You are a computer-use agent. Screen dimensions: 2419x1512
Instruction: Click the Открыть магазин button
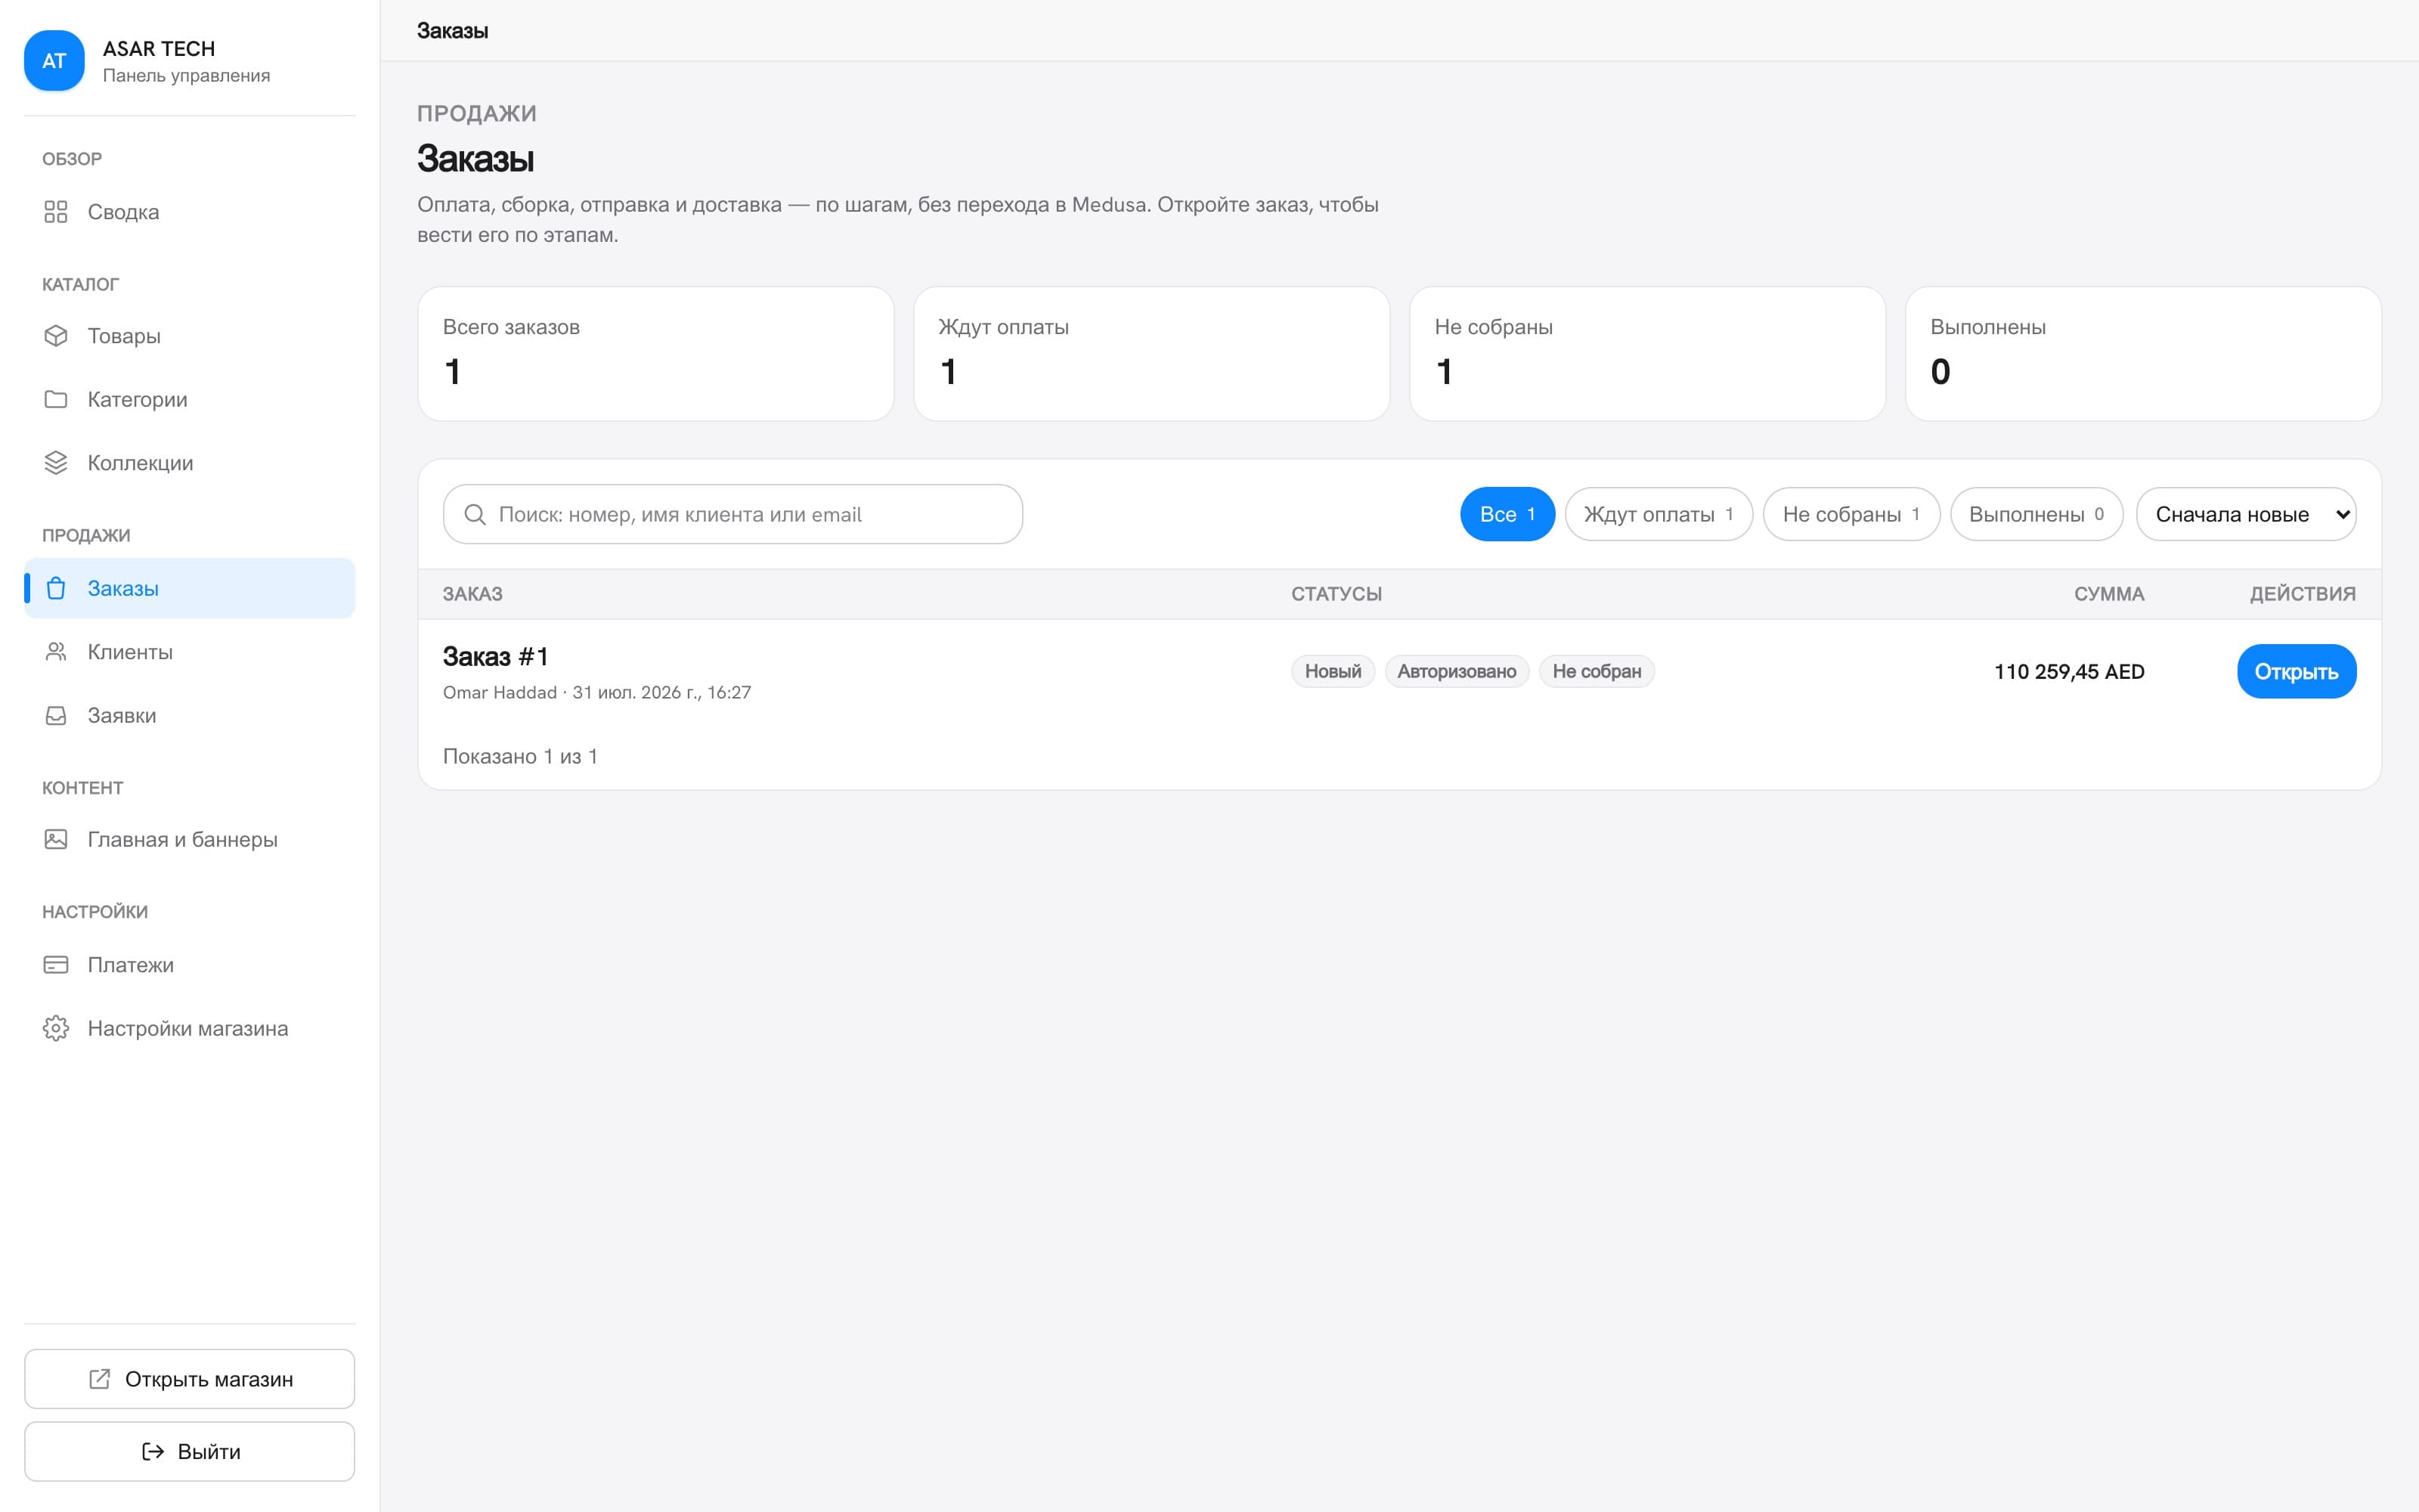click(x=190, y=1379)
